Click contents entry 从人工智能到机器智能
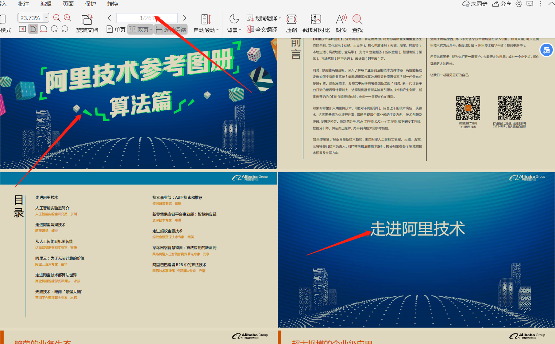555x344 pixels. point(54,241)
